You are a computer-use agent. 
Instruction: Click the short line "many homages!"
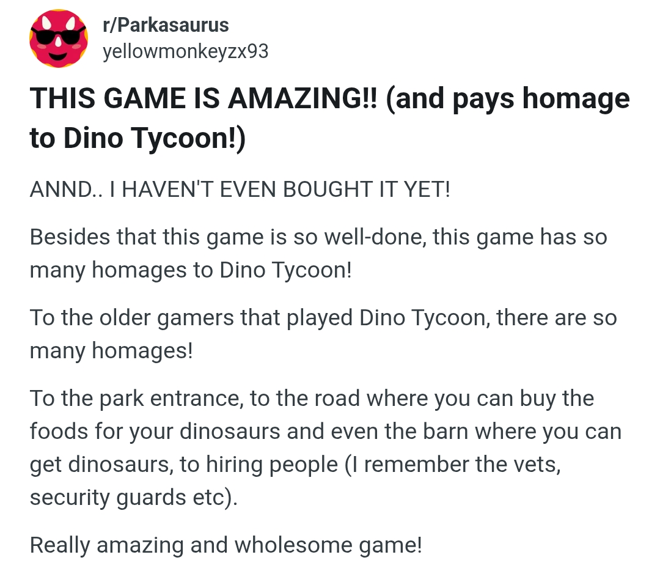111,351
